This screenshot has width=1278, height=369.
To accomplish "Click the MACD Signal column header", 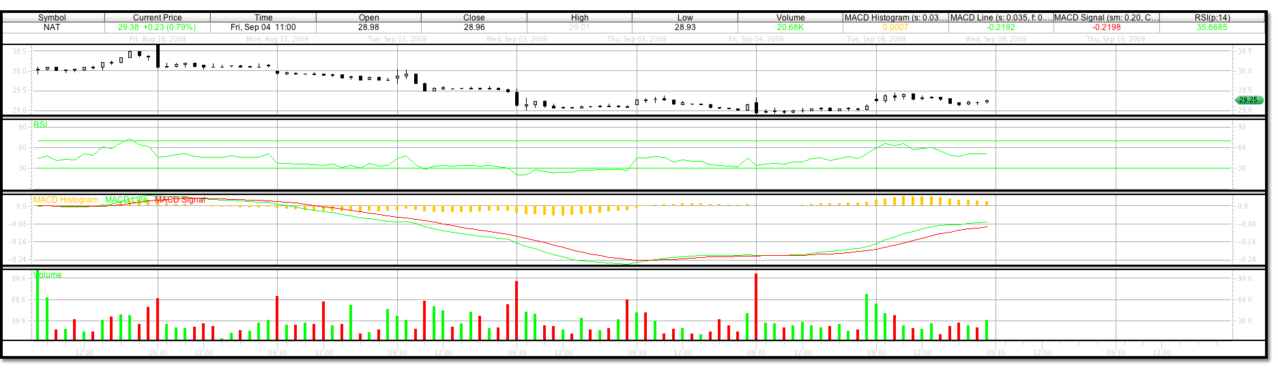I will 1106,18.
